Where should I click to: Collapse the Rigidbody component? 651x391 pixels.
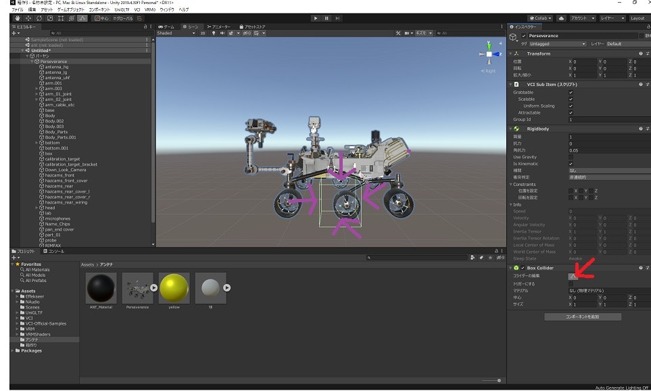510,129
